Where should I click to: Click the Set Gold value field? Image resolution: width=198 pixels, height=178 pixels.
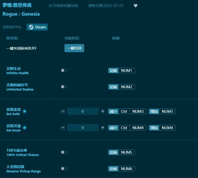tap(83, 111)
